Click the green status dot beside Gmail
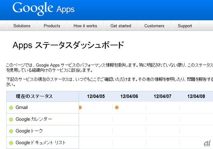Image resolution: width=213 pixels, height=149 pixels. point(11,108)
